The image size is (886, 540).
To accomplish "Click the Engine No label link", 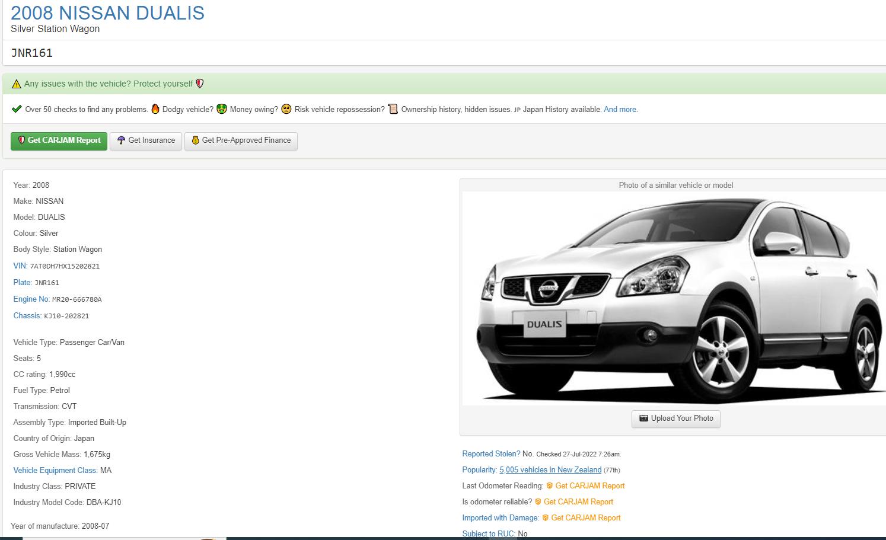I will point(31,299).
